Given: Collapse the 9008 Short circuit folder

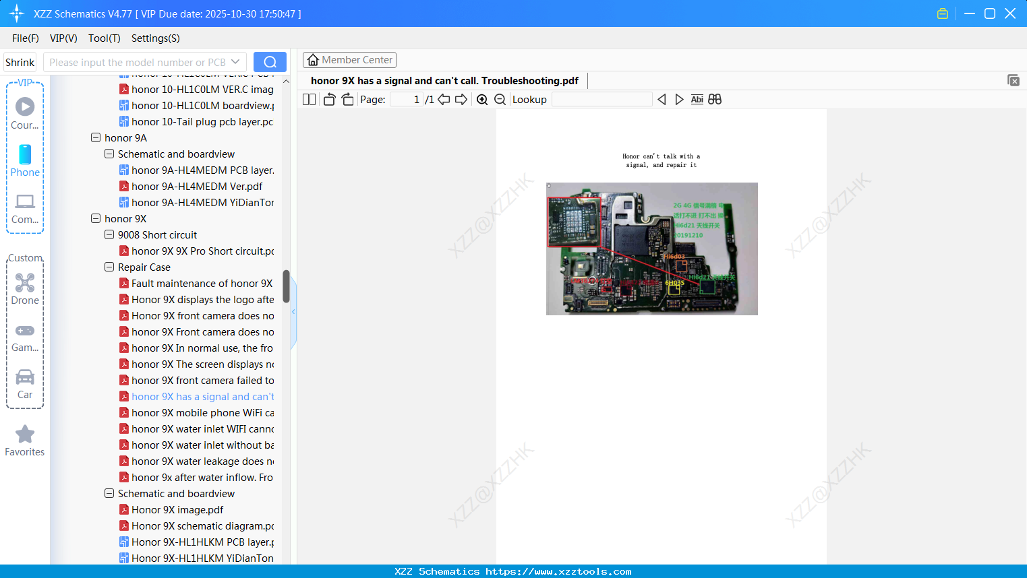Looking at the screenshot, I should pos(109,234).
